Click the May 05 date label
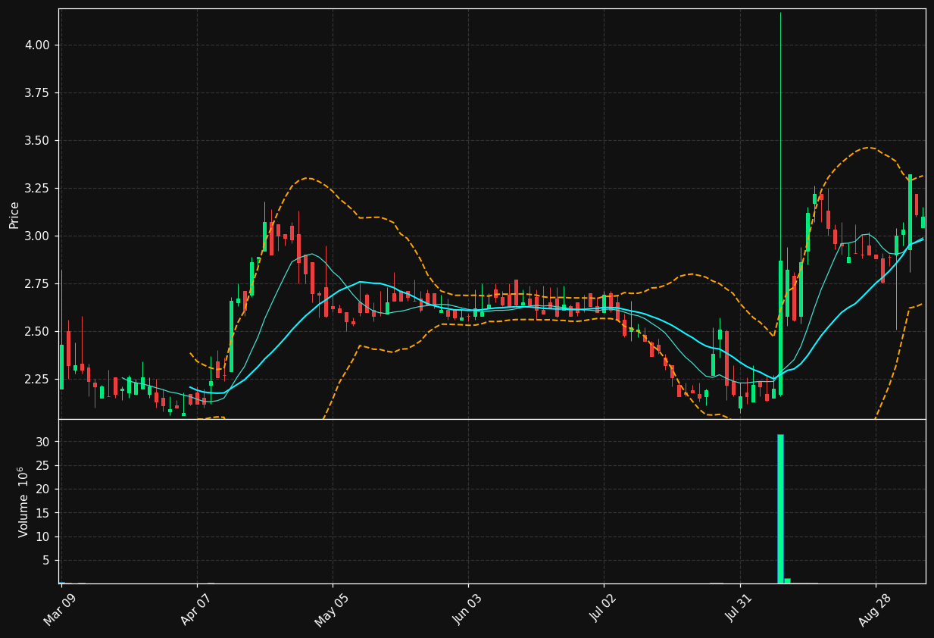 click(331, 609)
